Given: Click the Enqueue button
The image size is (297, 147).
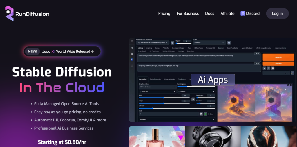Looking at the screenshot, I should pos(278,64).
